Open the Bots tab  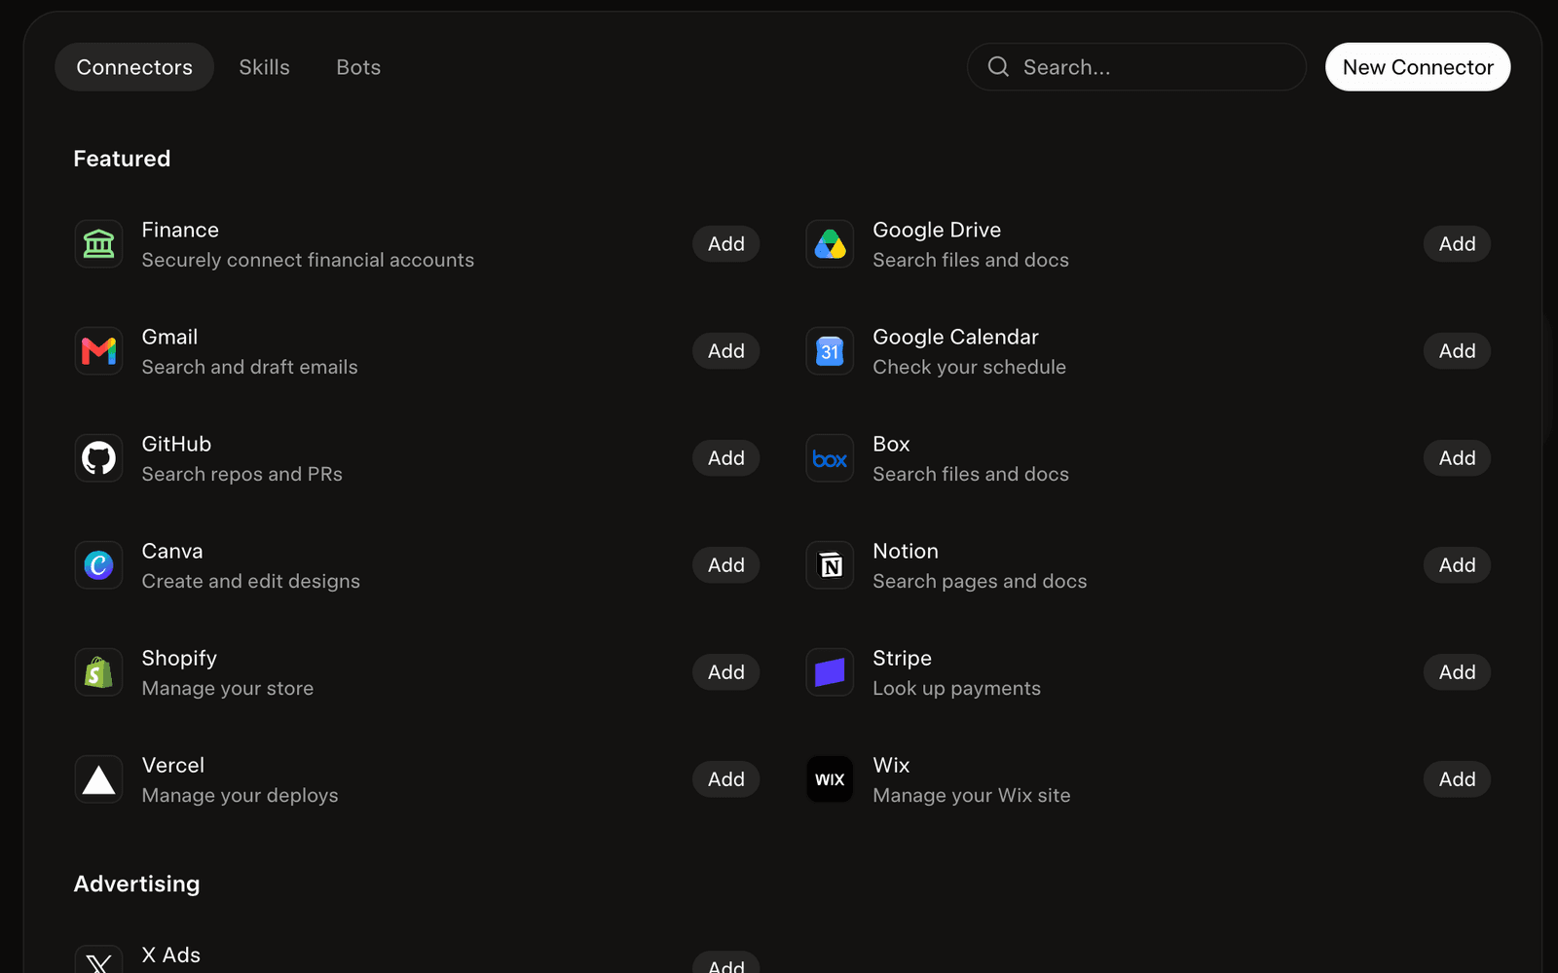click(358, 67)
